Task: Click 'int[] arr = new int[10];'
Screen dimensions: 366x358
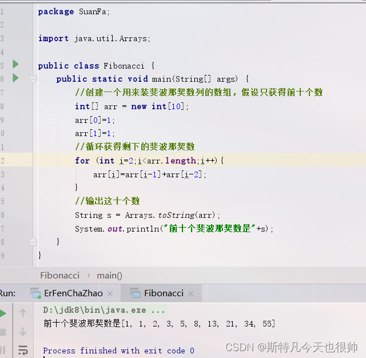Action: click(132, 106)
